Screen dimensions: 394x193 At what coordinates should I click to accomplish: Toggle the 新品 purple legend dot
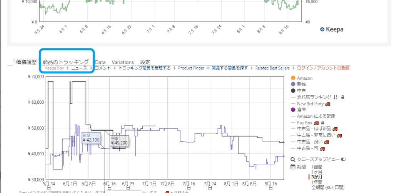[293, 84]
